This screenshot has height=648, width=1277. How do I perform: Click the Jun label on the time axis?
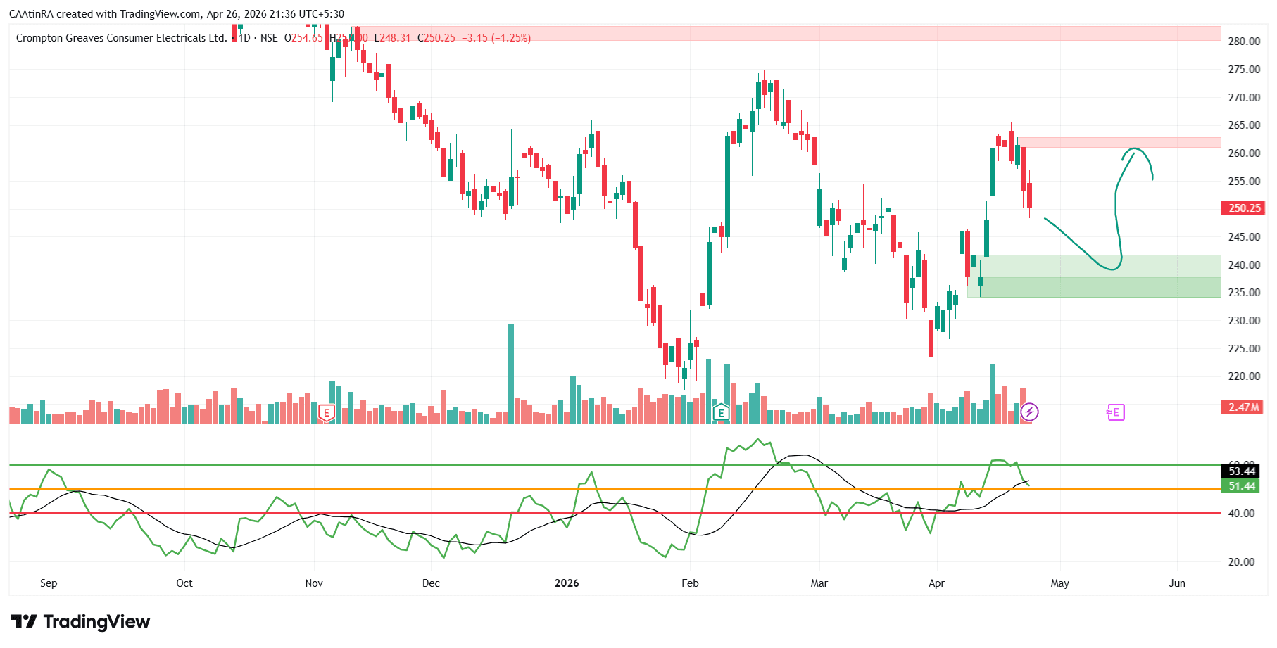coord(1177,583)
